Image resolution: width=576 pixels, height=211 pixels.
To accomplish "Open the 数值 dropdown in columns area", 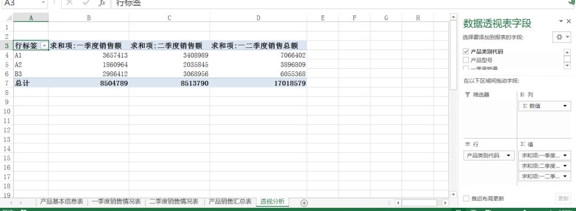I will [x=564, y=106].
